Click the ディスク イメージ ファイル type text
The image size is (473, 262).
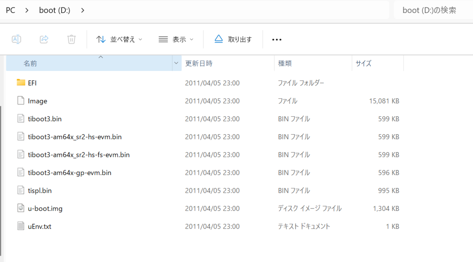coord(310,208)
